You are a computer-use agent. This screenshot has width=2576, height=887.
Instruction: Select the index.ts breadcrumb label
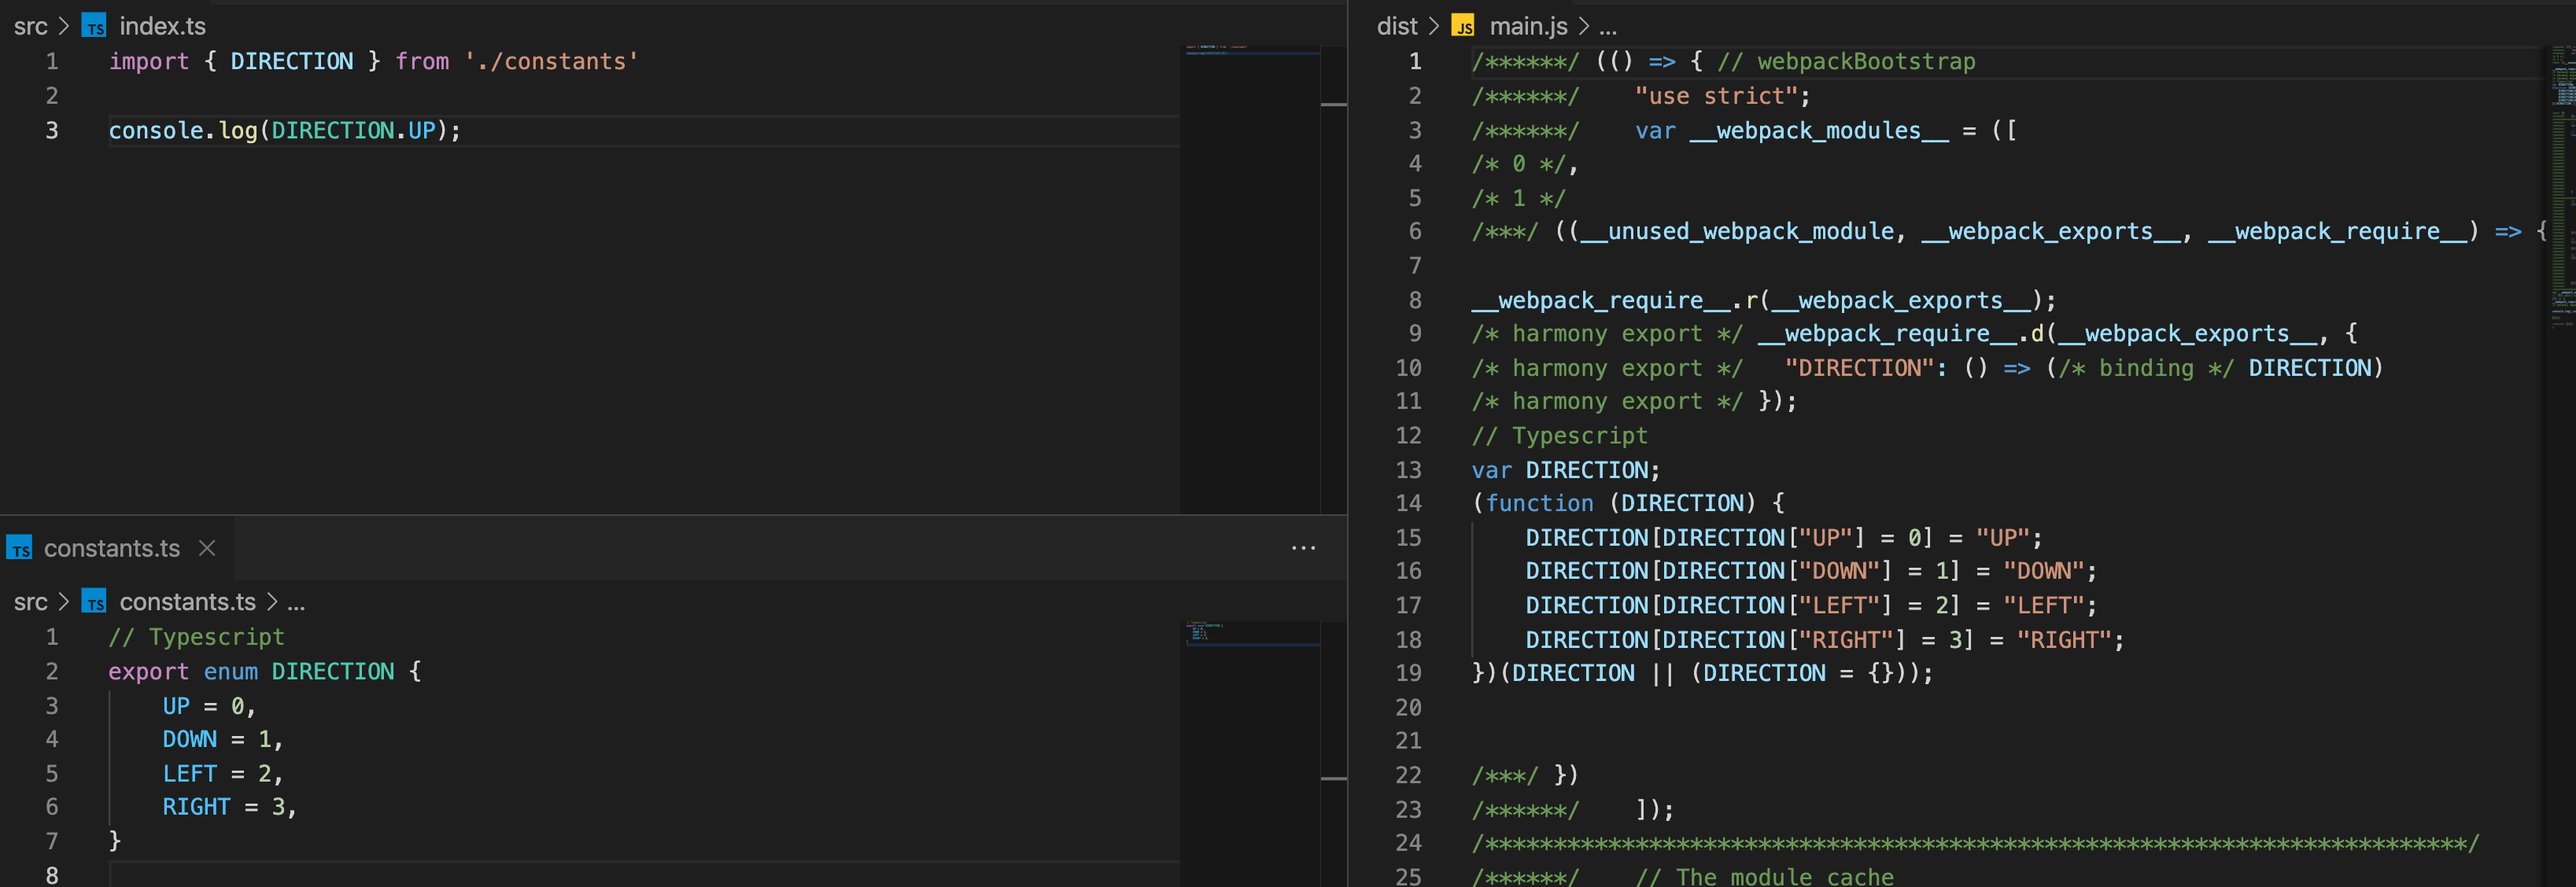pyautogui.click(x=161, y=27)
